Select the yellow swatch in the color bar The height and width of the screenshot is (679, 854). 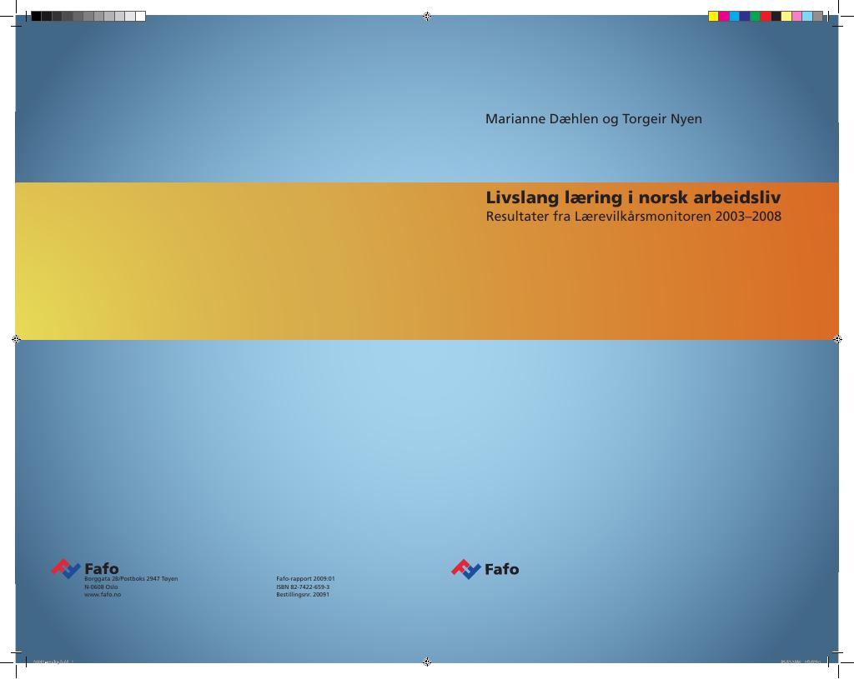(714, 17)
